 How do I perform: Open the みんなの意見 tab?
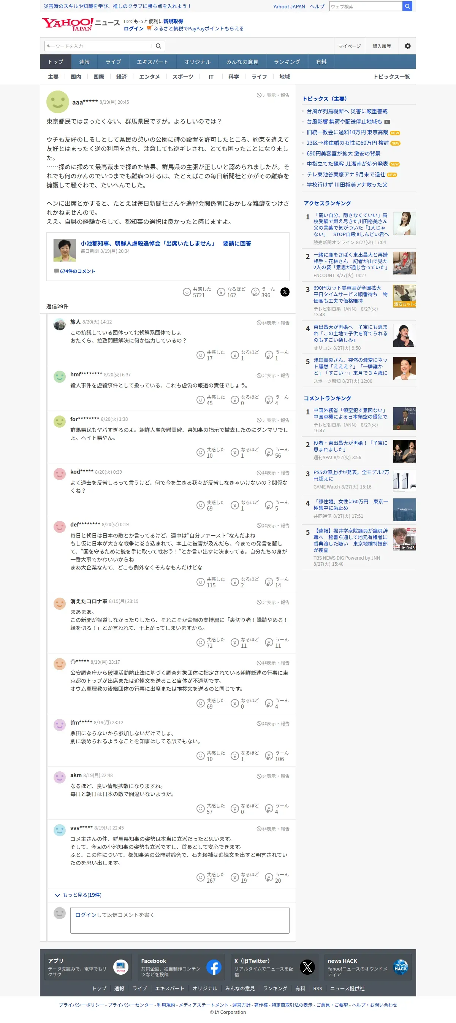coord(242,62)
